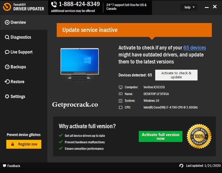Click the System Windows grid icon

pos(121,101)
